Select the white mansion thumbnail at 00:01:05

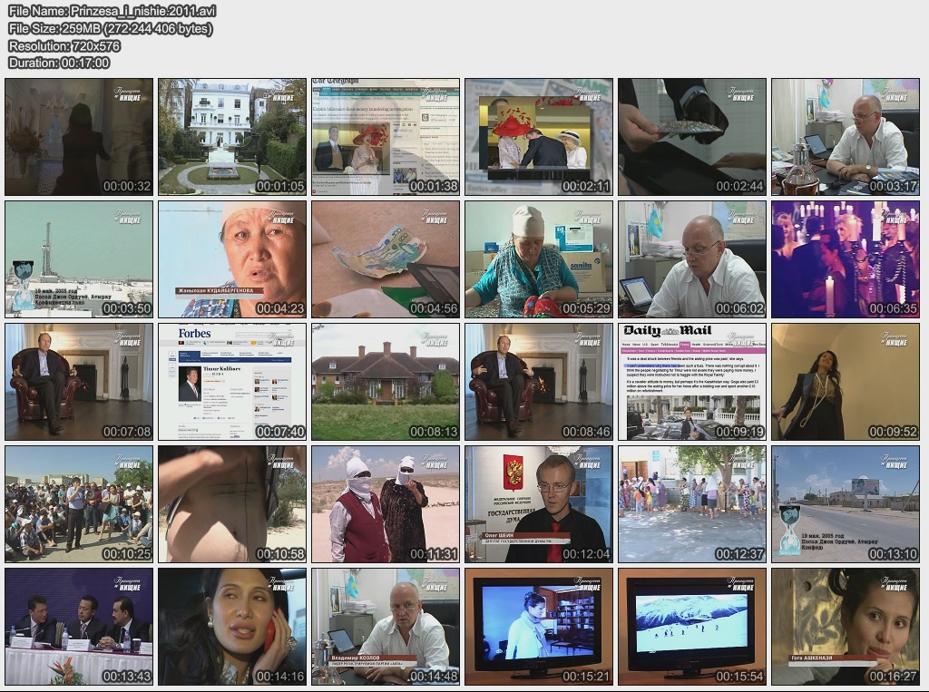tap(232, 136)
